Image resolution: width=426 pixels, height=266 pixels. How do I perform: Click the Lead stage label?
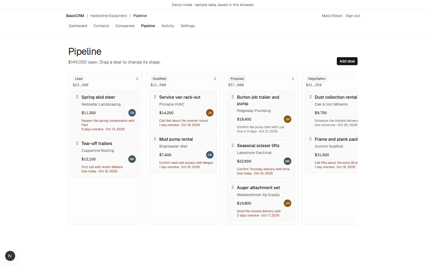tap(79, 79)
